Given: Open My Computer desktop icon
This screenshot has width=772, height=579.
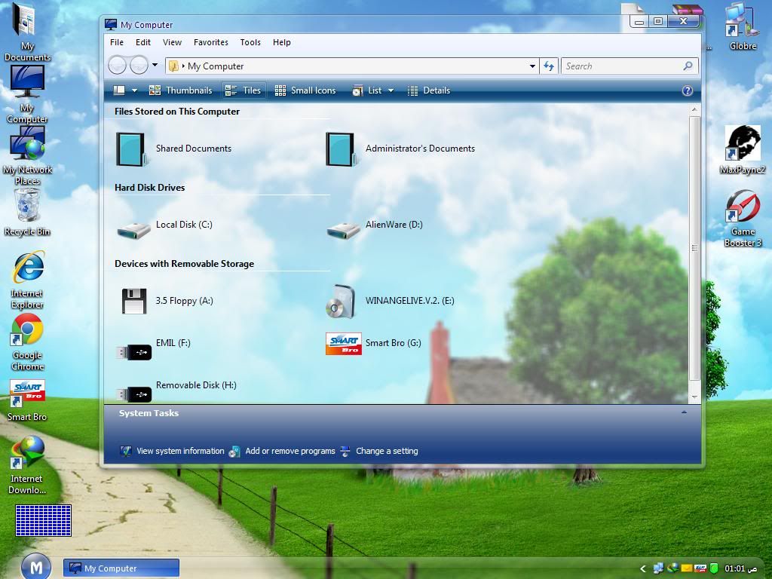Looking at the screenshot, I should pyautogui.click(x=27, y=94).
